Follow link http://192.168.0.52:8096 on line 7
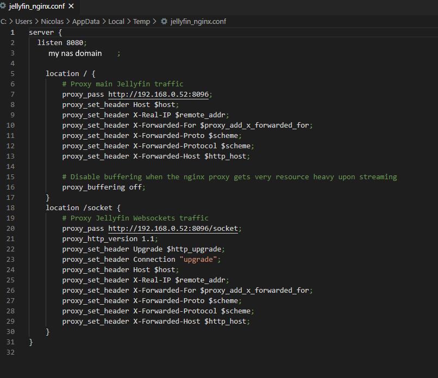 point(158,94)
